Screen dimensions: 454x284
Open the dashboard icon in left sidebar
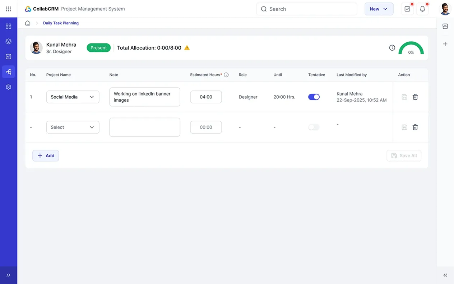[x=9, y=26]
